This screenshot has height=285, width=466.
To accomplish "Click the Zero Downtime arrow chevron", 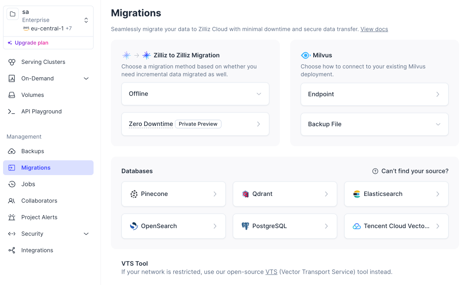I will (x=258, y=124).
